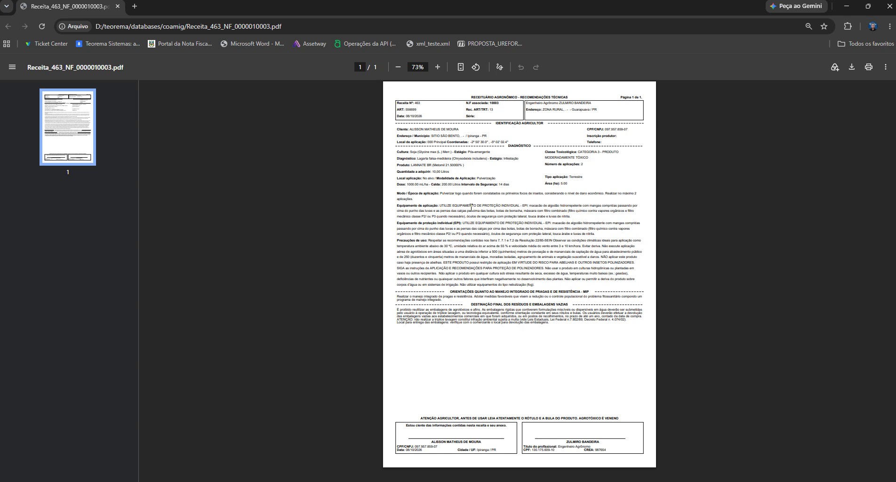This screenshot has height=482, width=896.
Task: Open the Teorema Sistemas bookmark
Action: tap(108, 44)
